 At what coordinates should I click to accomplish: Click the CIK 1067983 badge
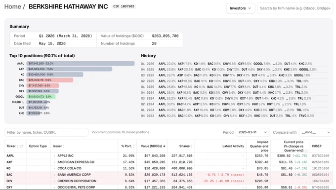pos(124,6)
